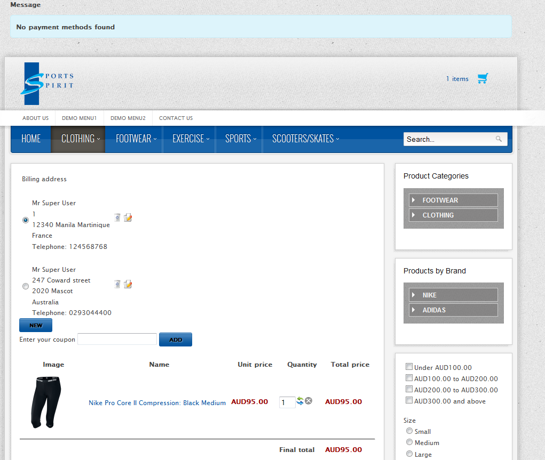Edit the 247 Coward street address
Viewport: 545px width, 460px height.
tap(128, 284)
